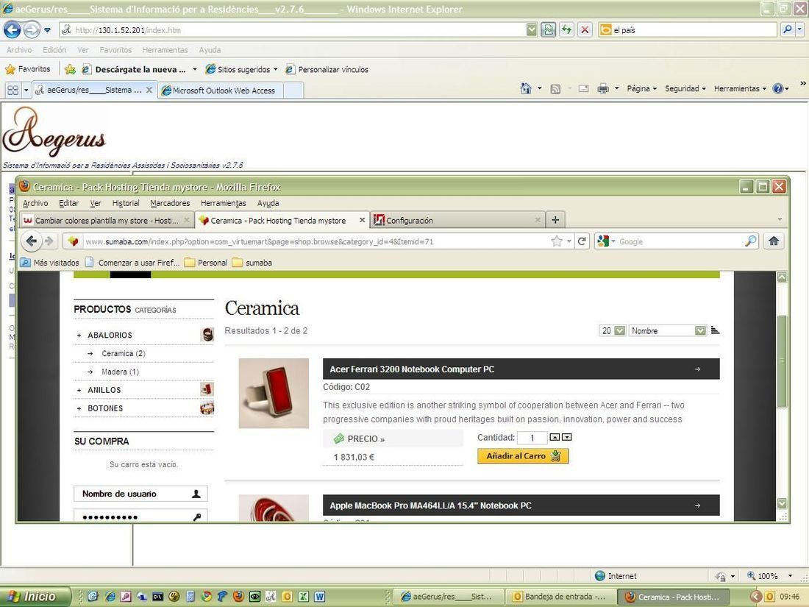Open Acer Ferrari 3200 Notebook product link
This screenshot has width=809, height=607.
(x=412, y=369)
